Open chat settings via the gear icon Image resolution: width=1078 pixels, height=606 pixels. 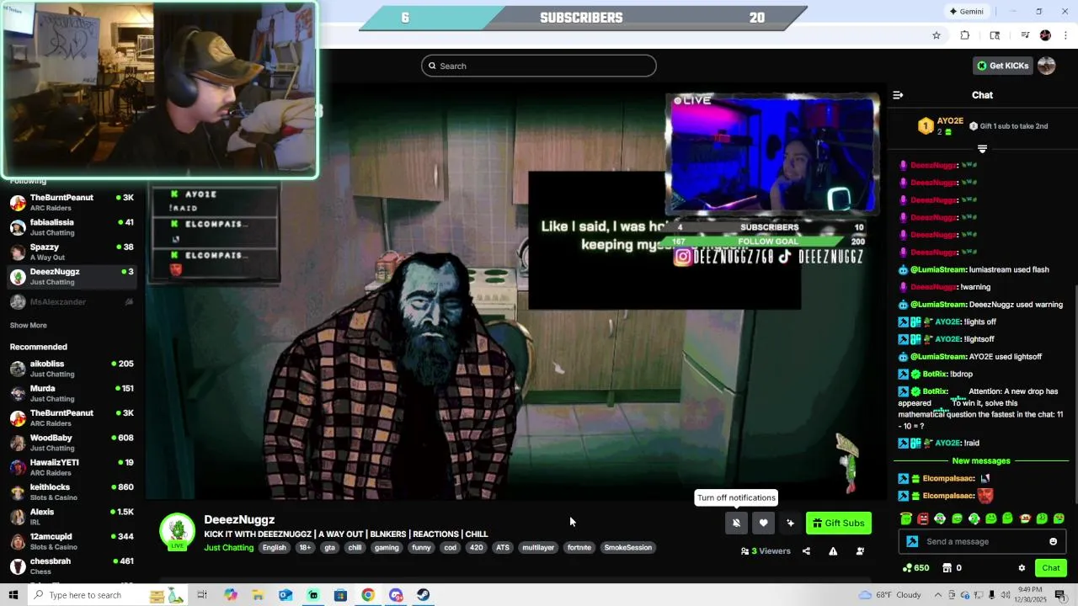point(1022,568)
